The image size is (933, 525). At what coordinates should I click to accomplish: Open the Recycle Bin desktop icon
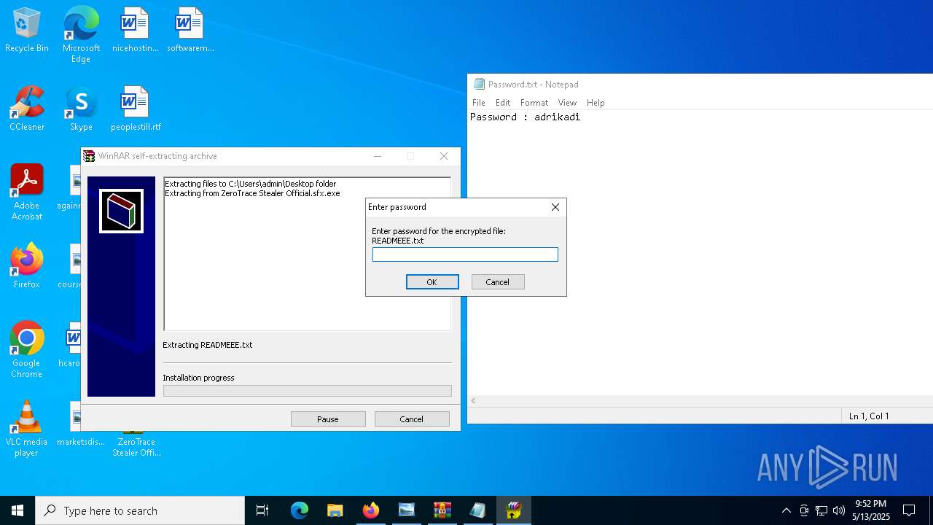click(x=27, y=31)
